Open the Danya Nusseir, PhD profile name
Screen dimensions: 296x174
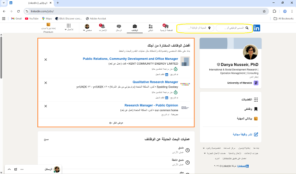point(239,65)
